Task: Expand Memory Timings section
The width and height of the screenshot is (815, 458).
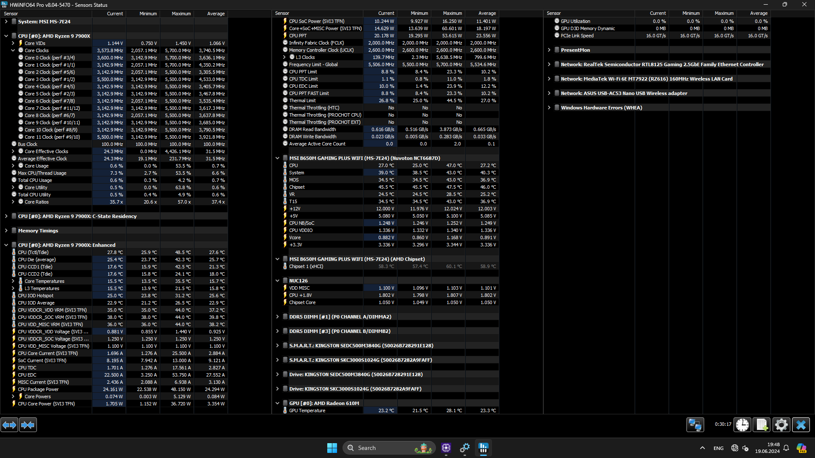Action: (x=6, y=231)
